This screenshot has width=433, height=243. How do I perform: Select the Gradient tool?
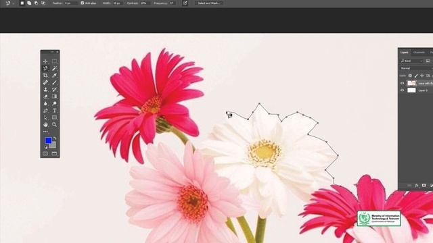(54, 97)
